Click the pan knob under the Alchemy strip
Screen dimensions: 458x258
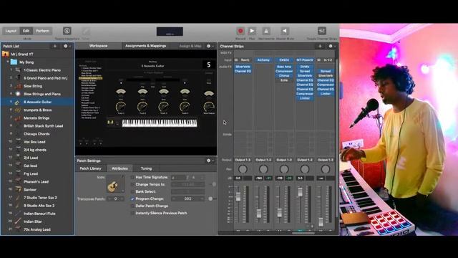coord(263,169)
